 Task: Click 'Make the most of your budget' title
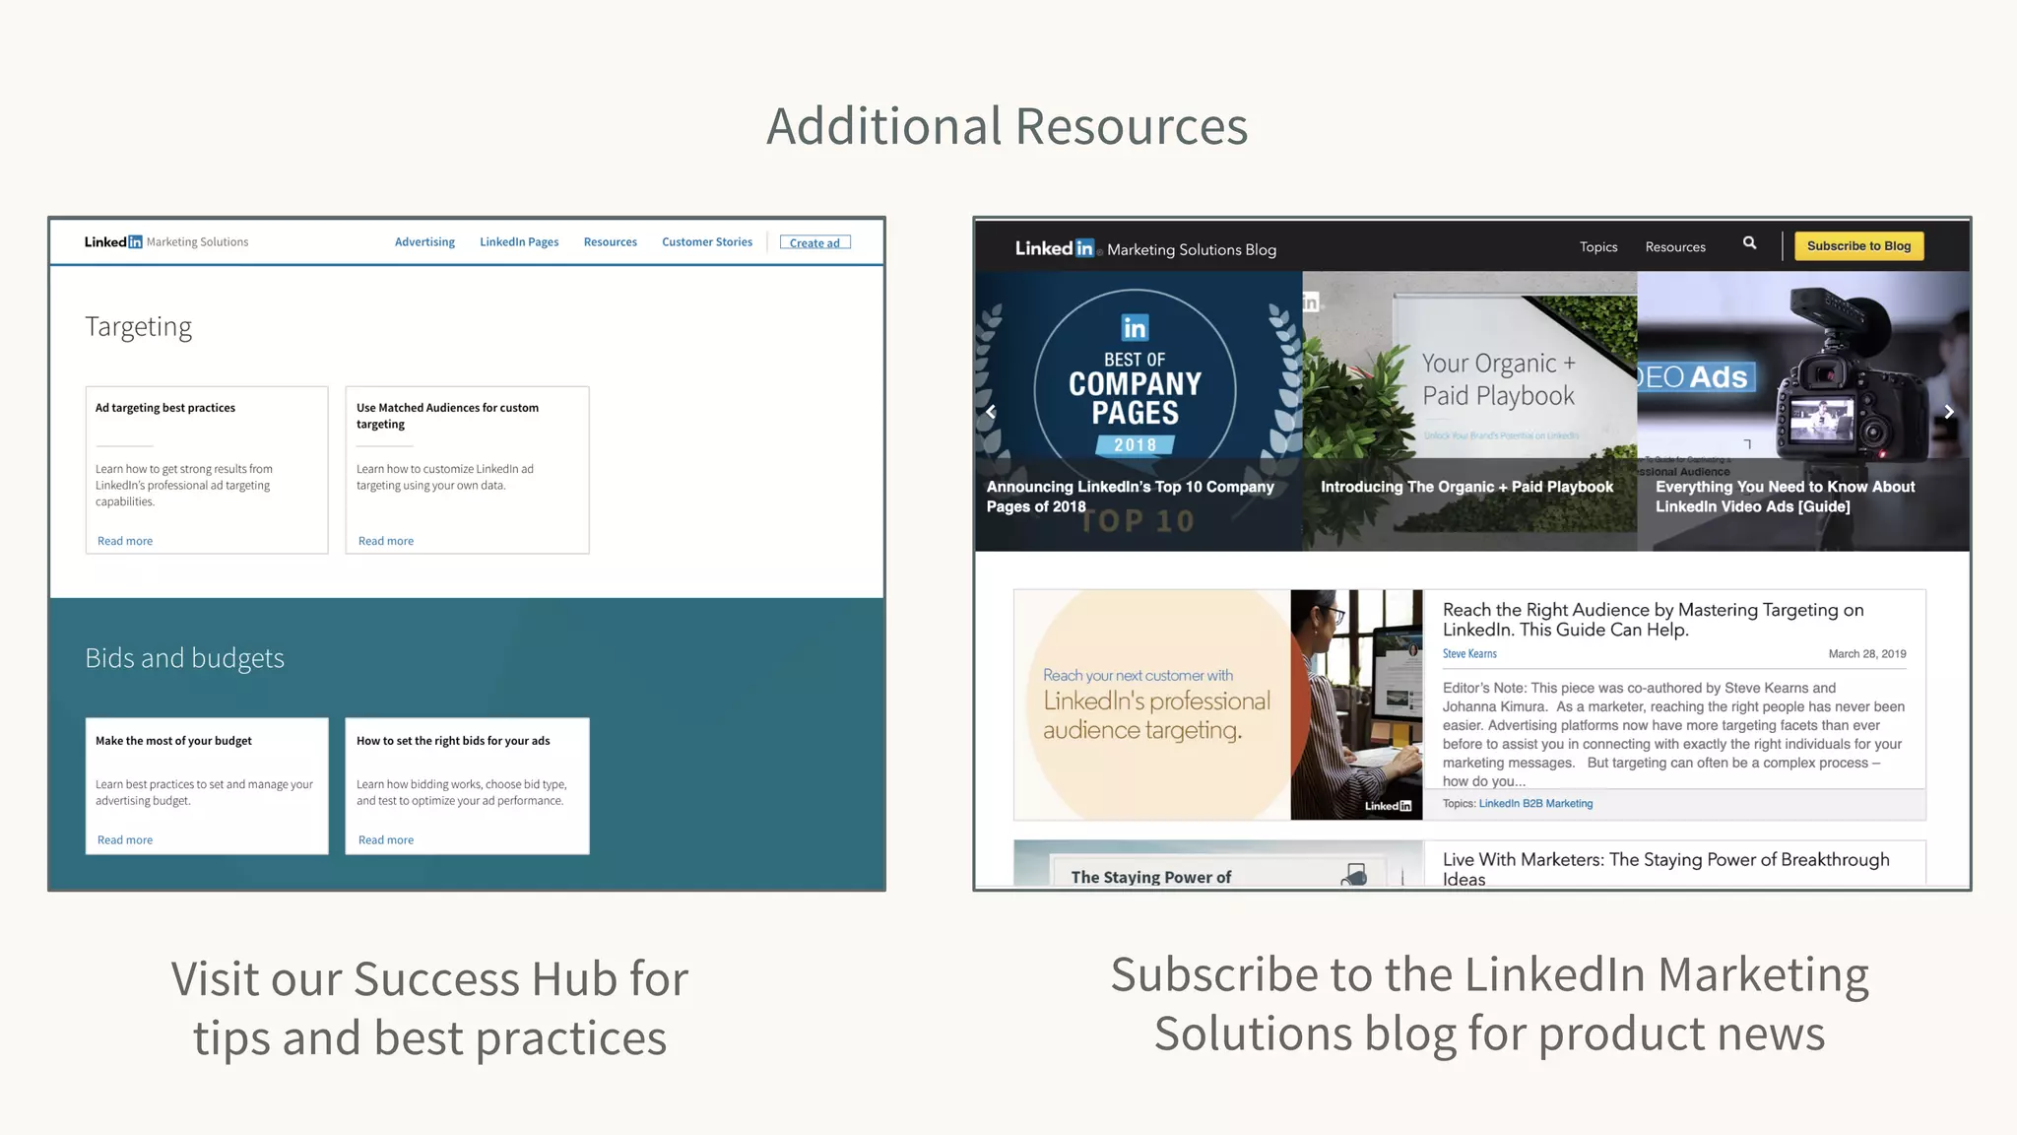(x=173, y=741)
